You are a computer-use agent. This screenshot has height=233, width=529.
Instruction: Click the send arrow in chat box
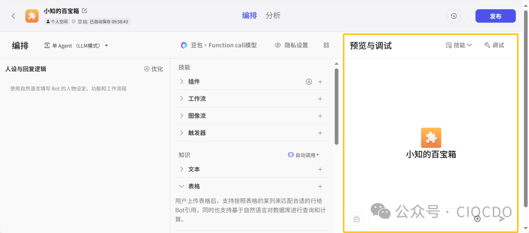point(502,219)
